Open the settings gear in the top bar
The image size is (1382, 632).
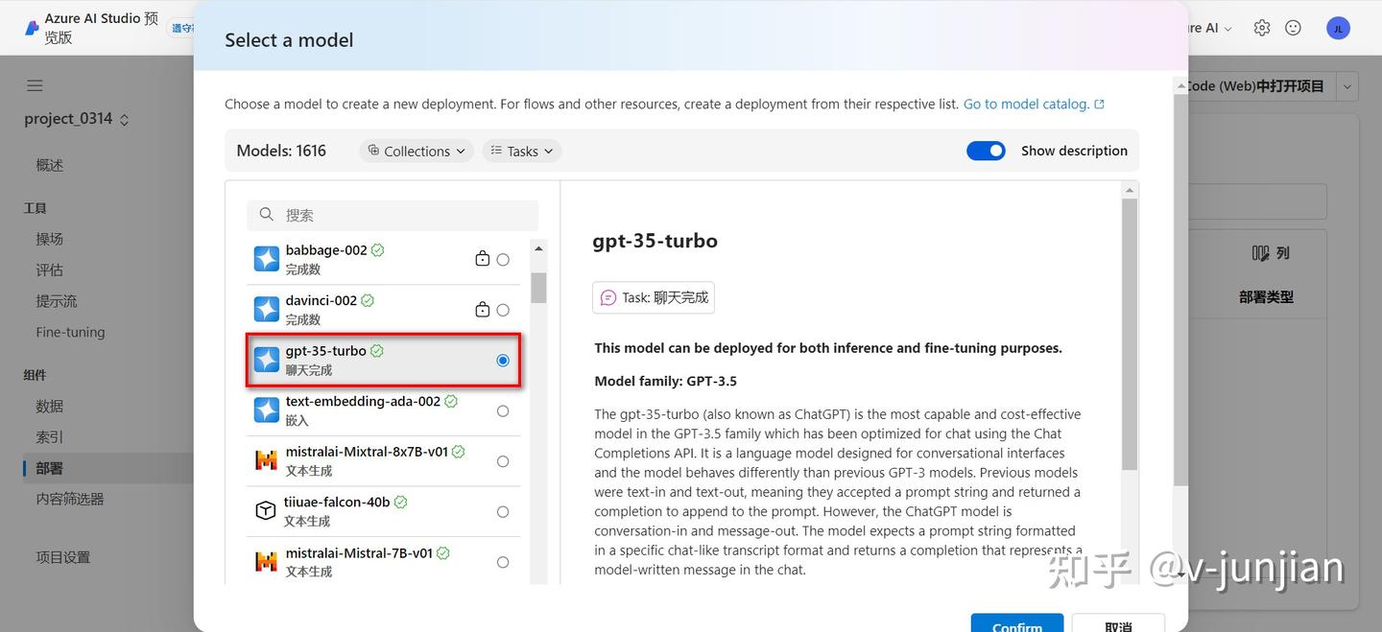pyautogui.click(x=1262, y=27)
